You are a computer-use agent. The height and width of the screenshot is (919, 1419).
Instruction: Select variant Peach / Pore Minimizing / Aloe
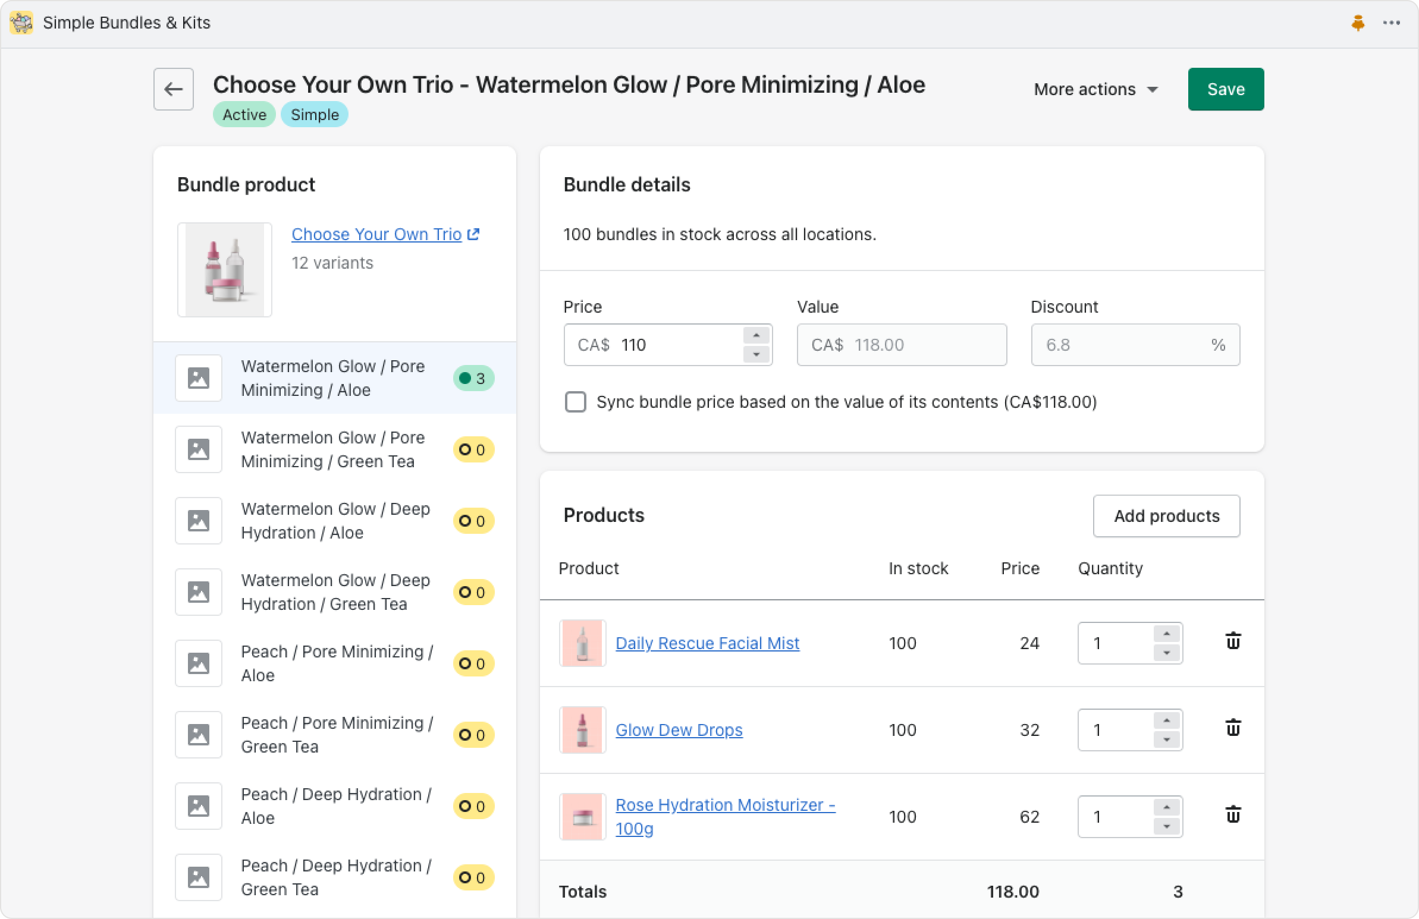coord(334,663)
